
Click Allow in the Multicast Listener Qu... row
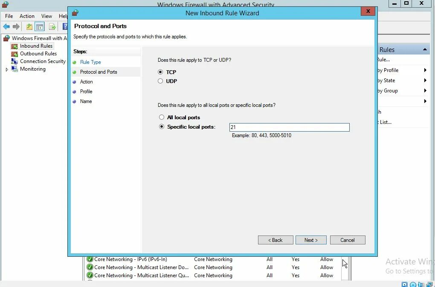(x=327, y=276)
